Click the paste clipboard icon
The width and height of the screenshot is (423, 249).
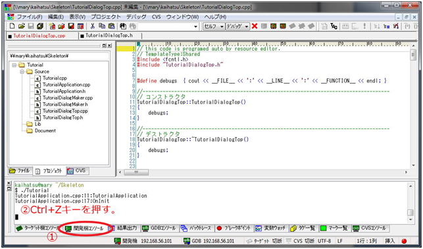(111, 26)
